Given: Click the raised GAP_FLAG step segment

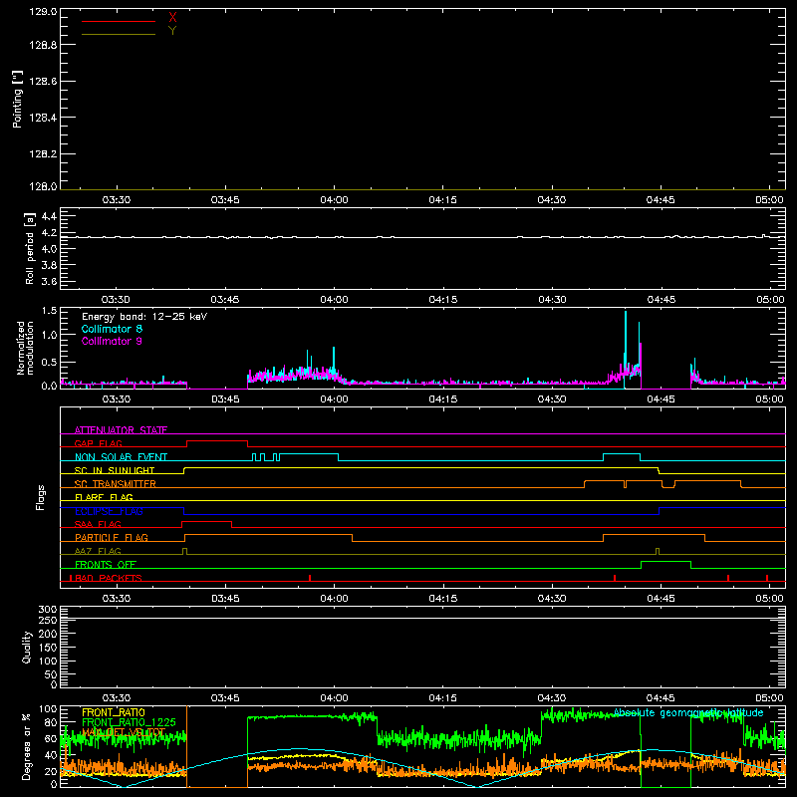Looking at the screenshot, I should pyautogui.click(x=217, y=441).
